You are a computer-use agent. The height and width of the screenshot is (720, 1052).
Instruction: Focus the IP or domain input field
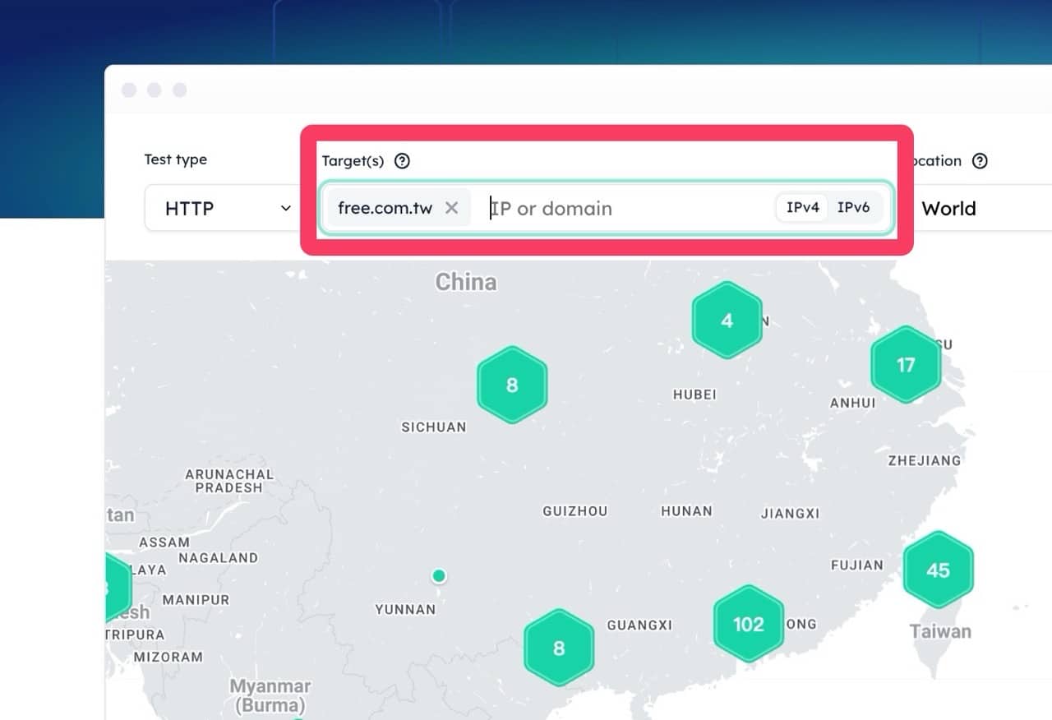click(625, 209)
